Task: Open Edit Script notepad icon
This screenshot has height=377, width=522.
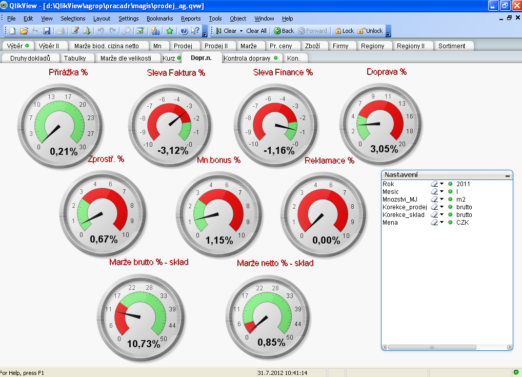Action: [75, 31]
